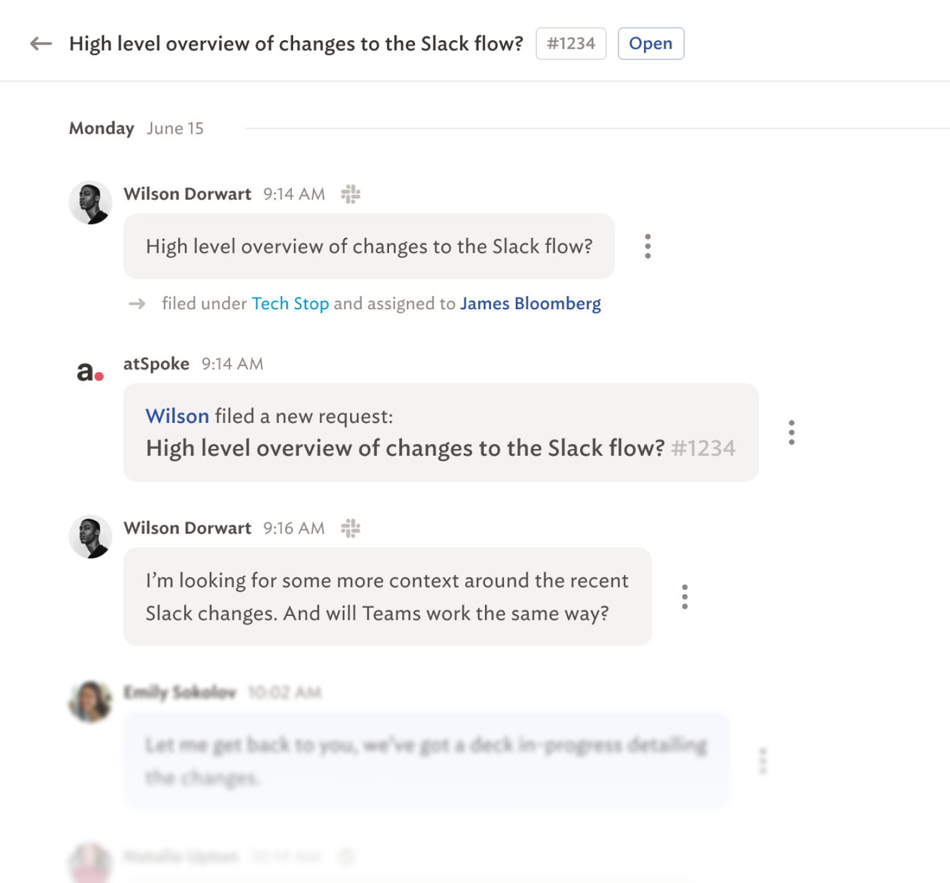Open Wilson Dorwart's avatar at 9:16 AM

coord(90,537)
